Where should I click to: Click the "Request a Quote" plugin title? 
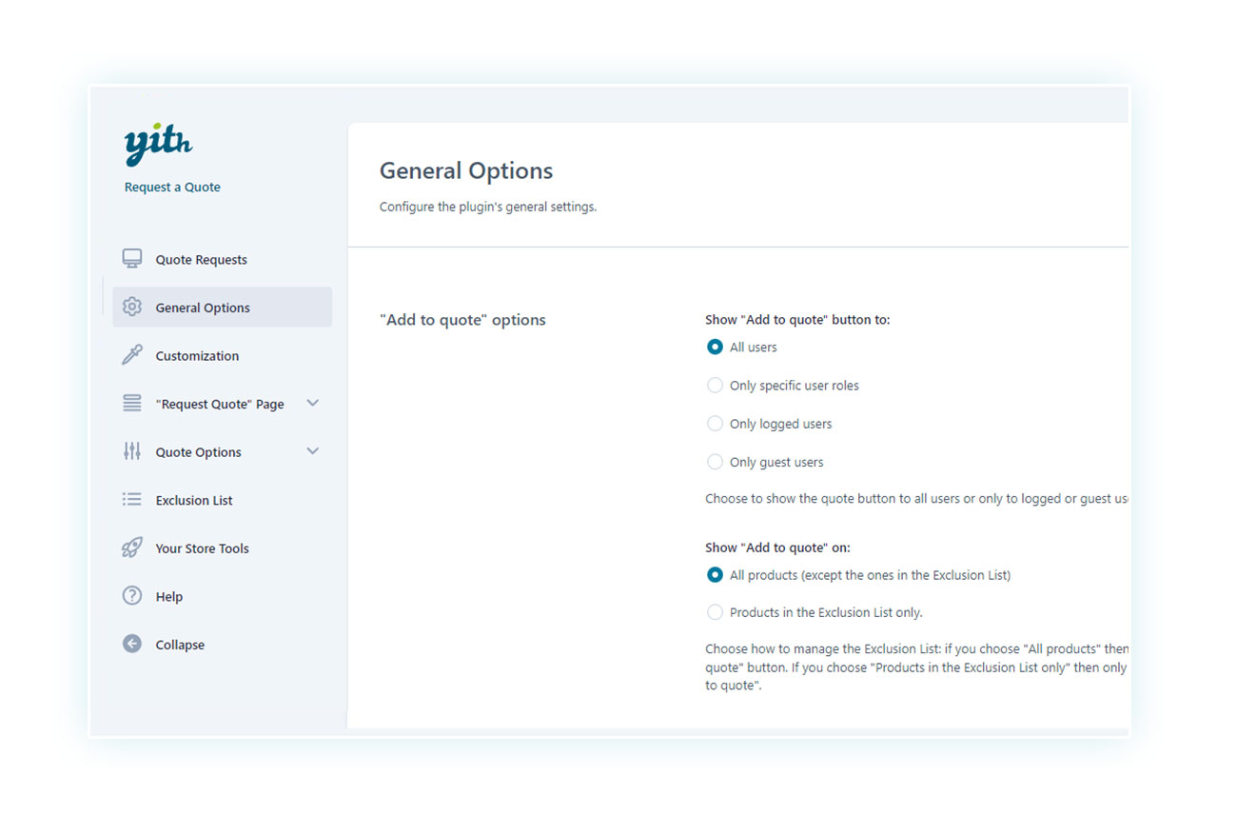pos(172,187)
